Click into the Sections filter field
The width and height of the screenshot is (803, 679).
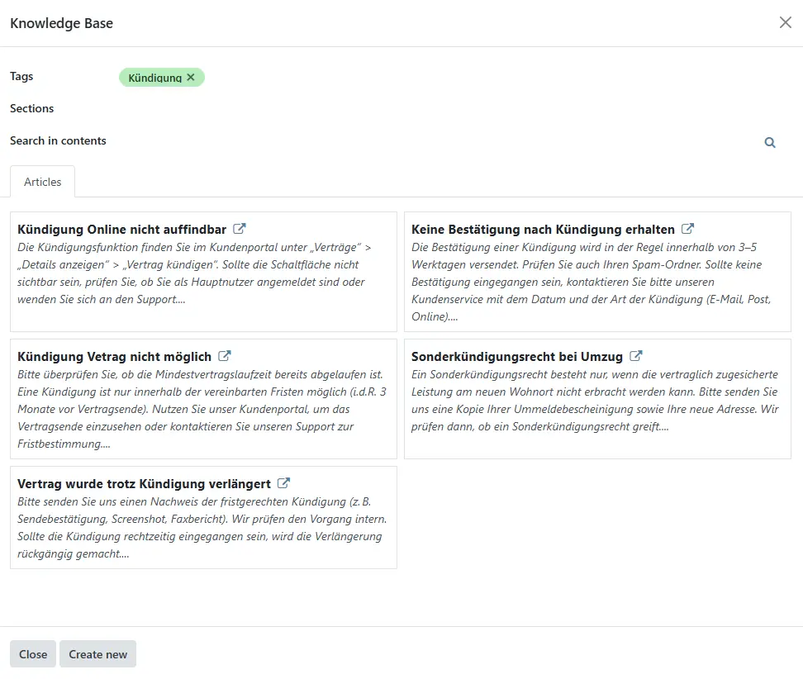pos(451,108)
